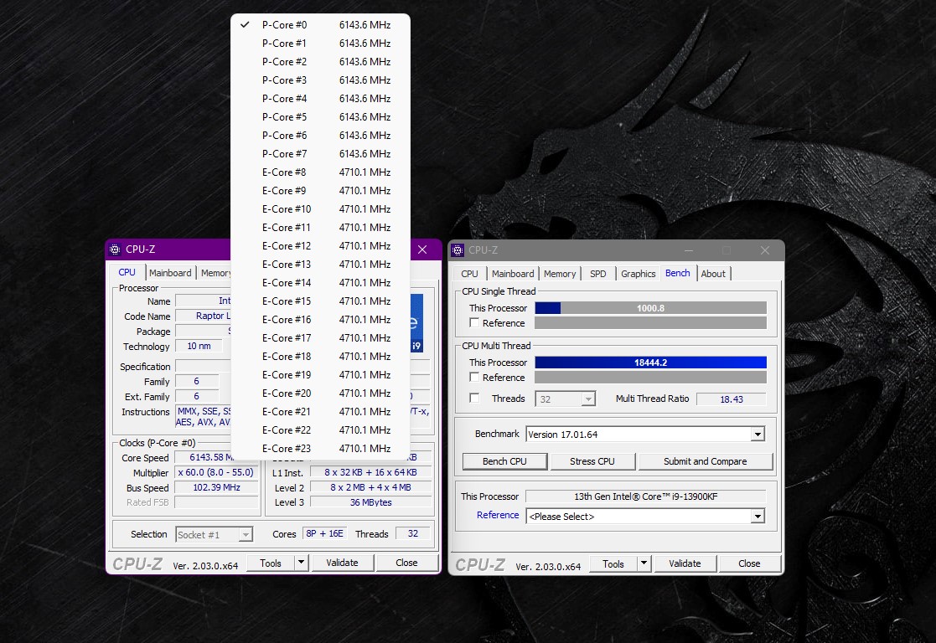The image size is (936, 643).
Task: Select E-Core #16 entry
Action: [321, 320]
